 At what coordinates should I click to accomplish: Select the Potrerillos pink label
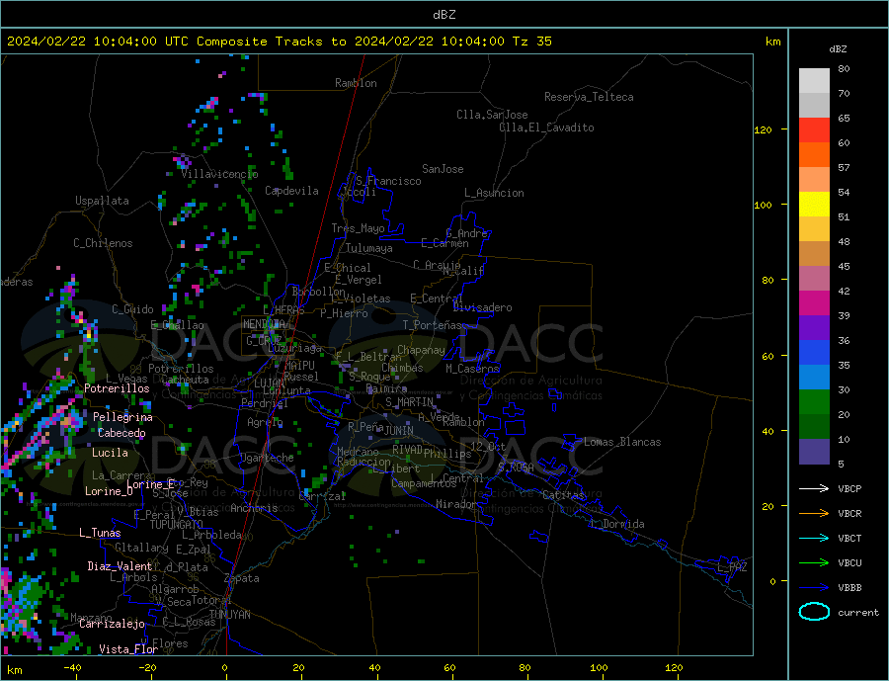[x=117, y=388]
